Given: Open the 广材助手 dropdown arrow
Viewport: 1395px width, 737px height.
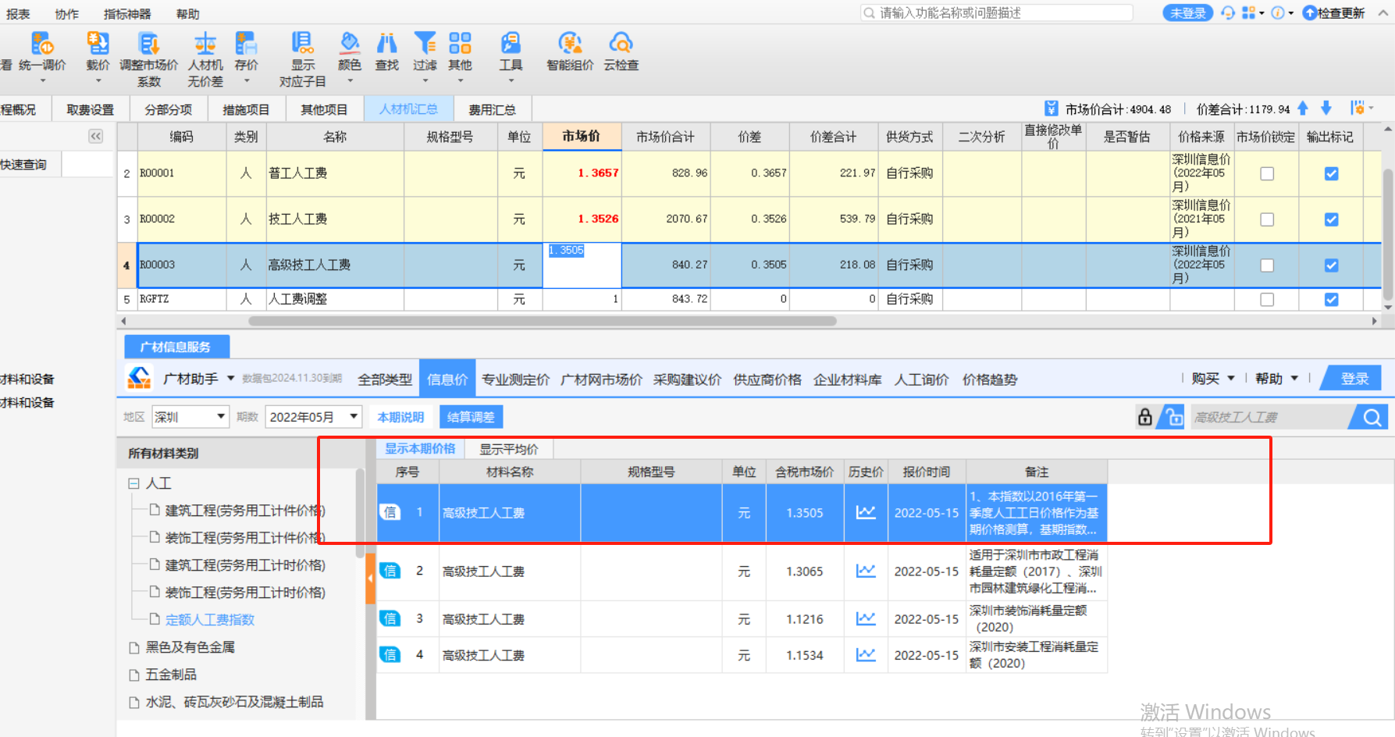Looking at the screenshot, I should (231, 379).
